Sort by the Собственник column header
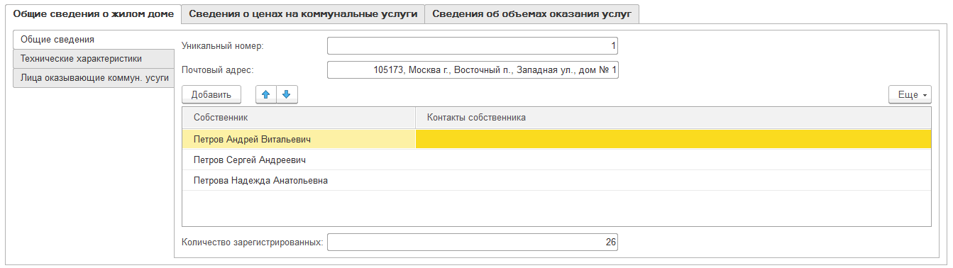Screen dimensions: 953x268 [x=299, y=118]
